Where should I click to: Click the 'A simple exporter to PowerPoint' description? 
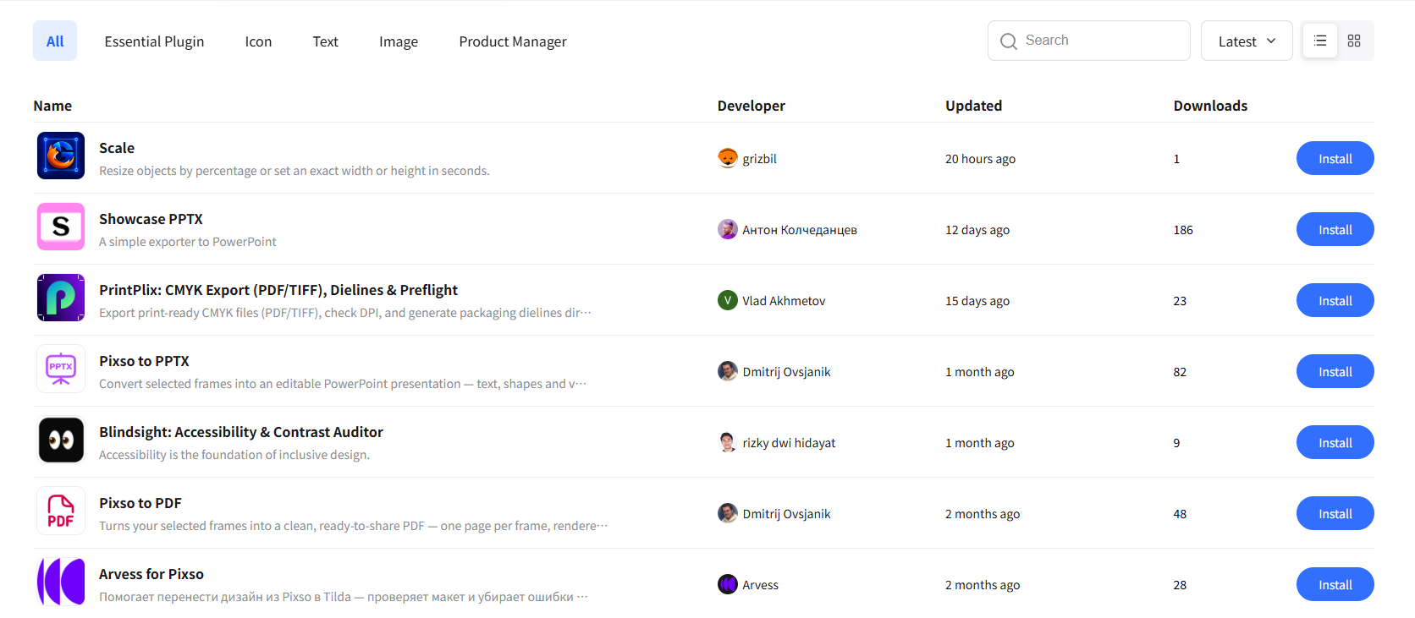tap(188, 242)
